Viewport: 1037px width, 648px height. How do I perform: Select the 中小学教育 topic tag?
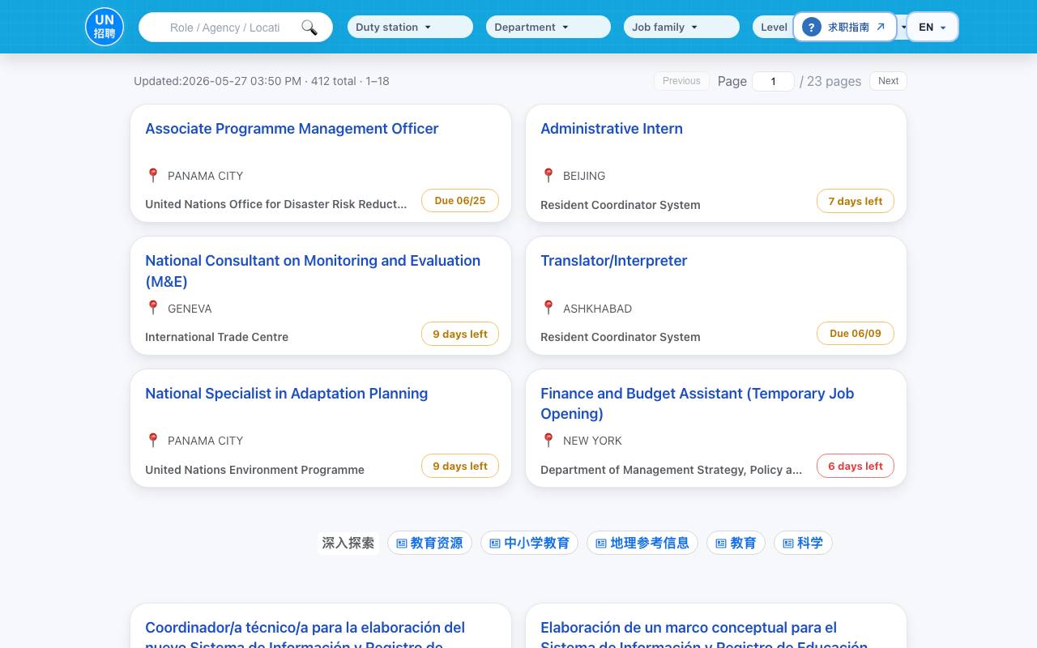(x=529, y=543)
